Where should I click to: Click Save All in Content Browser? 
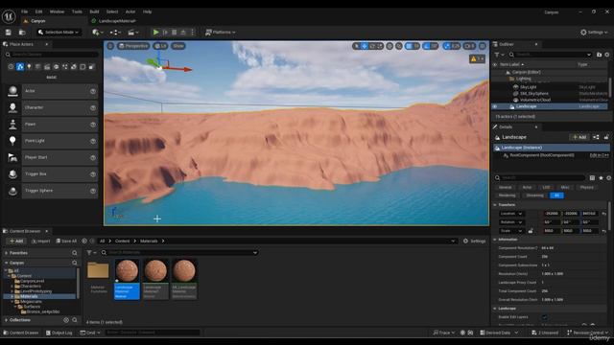click(66, 241)
